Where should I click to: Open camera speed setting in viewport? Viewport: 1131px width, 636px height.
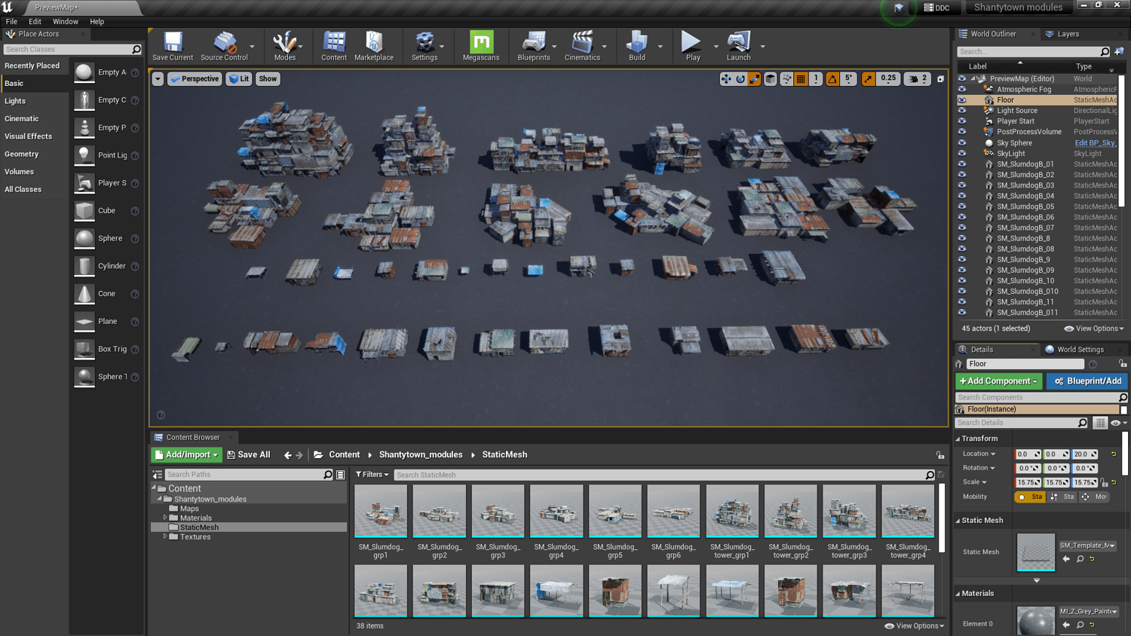tap(918, 78)
